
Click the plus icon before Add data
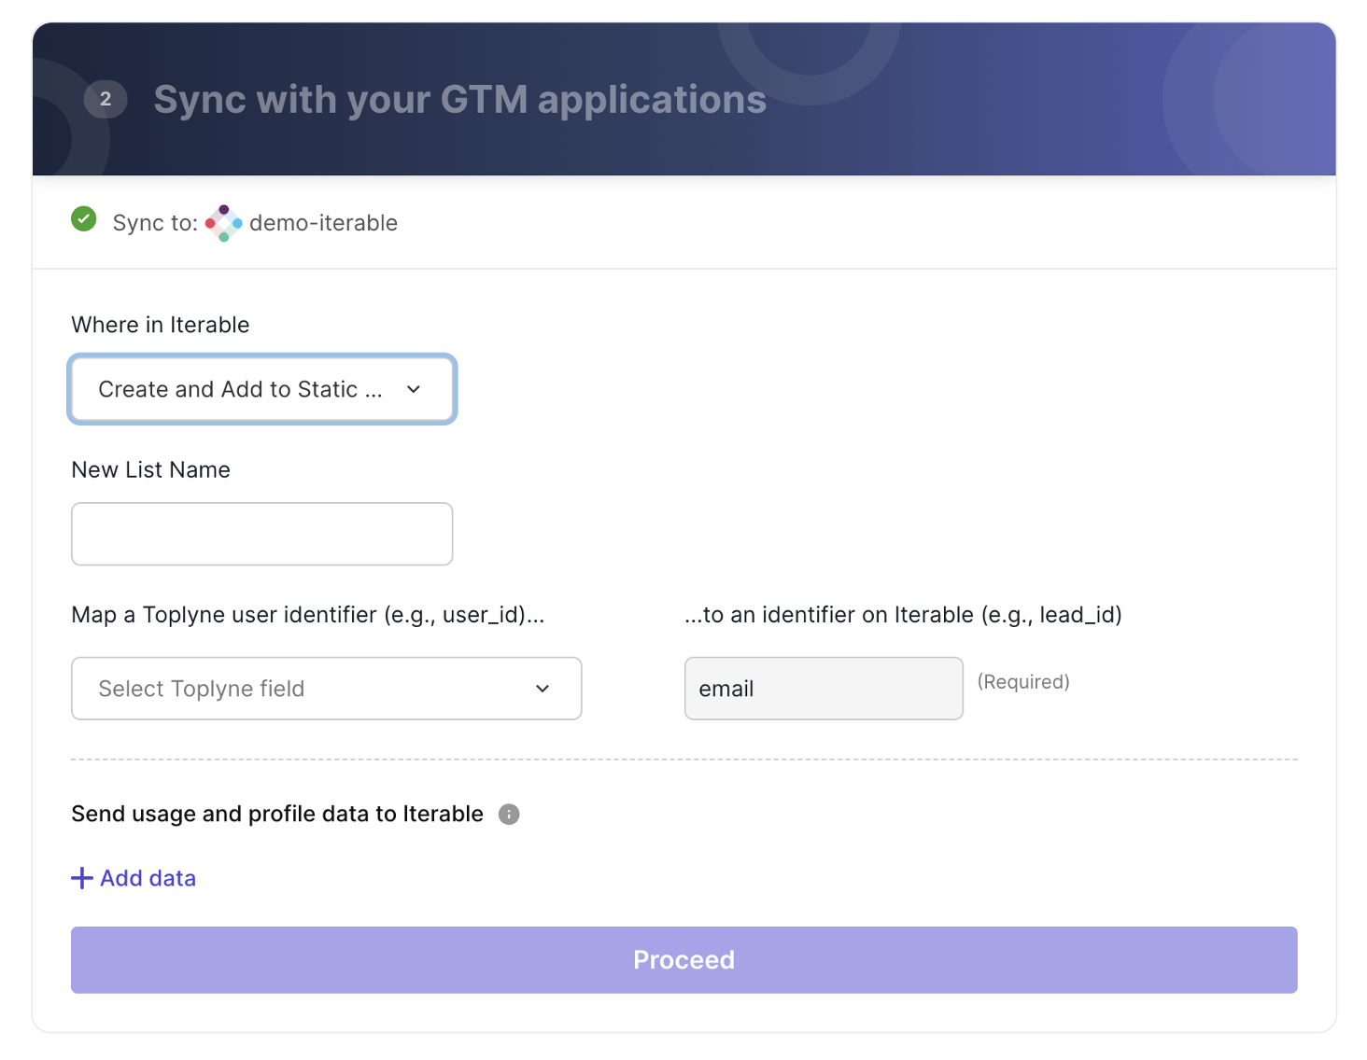(82, 878)
